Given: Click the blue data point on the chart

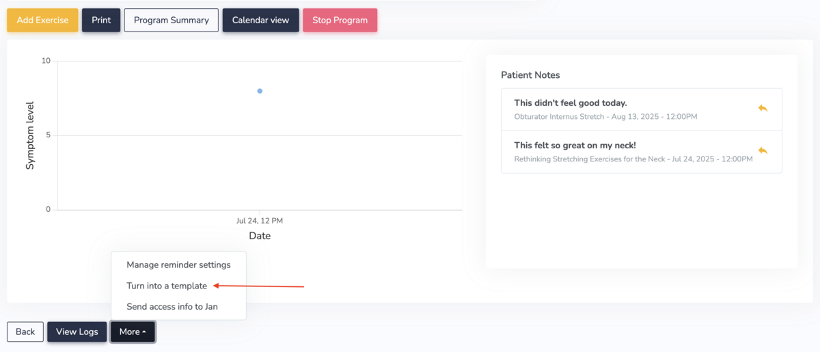Looking at the screenshot, I should [260, 91].
